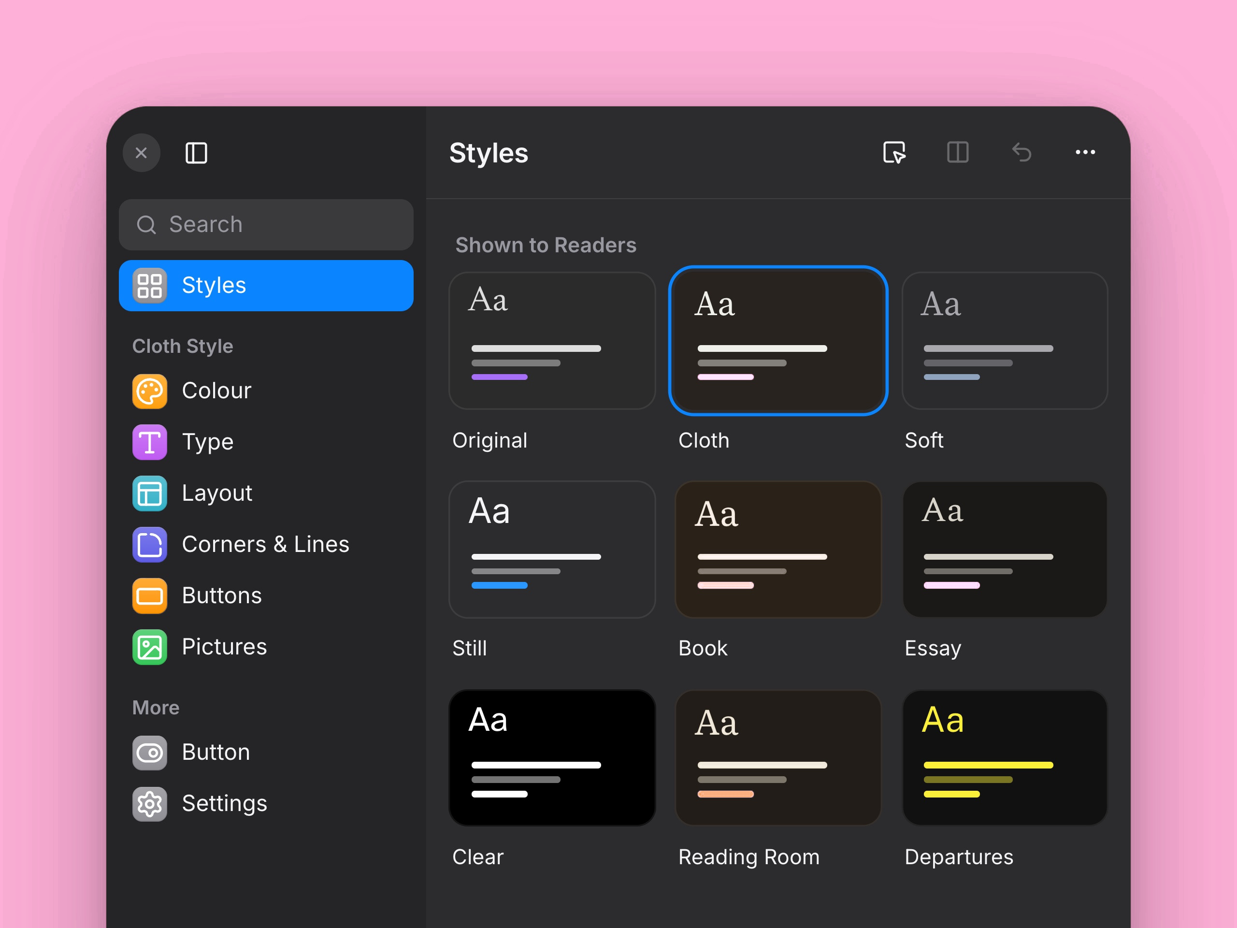Click the undo arrow icon
This screenshot has height=928, width=1237.
coord(1021,152)
